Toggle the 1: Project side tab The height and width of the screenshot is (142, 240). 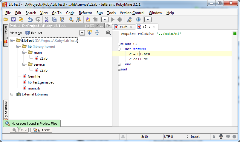[x=6, y=35]
